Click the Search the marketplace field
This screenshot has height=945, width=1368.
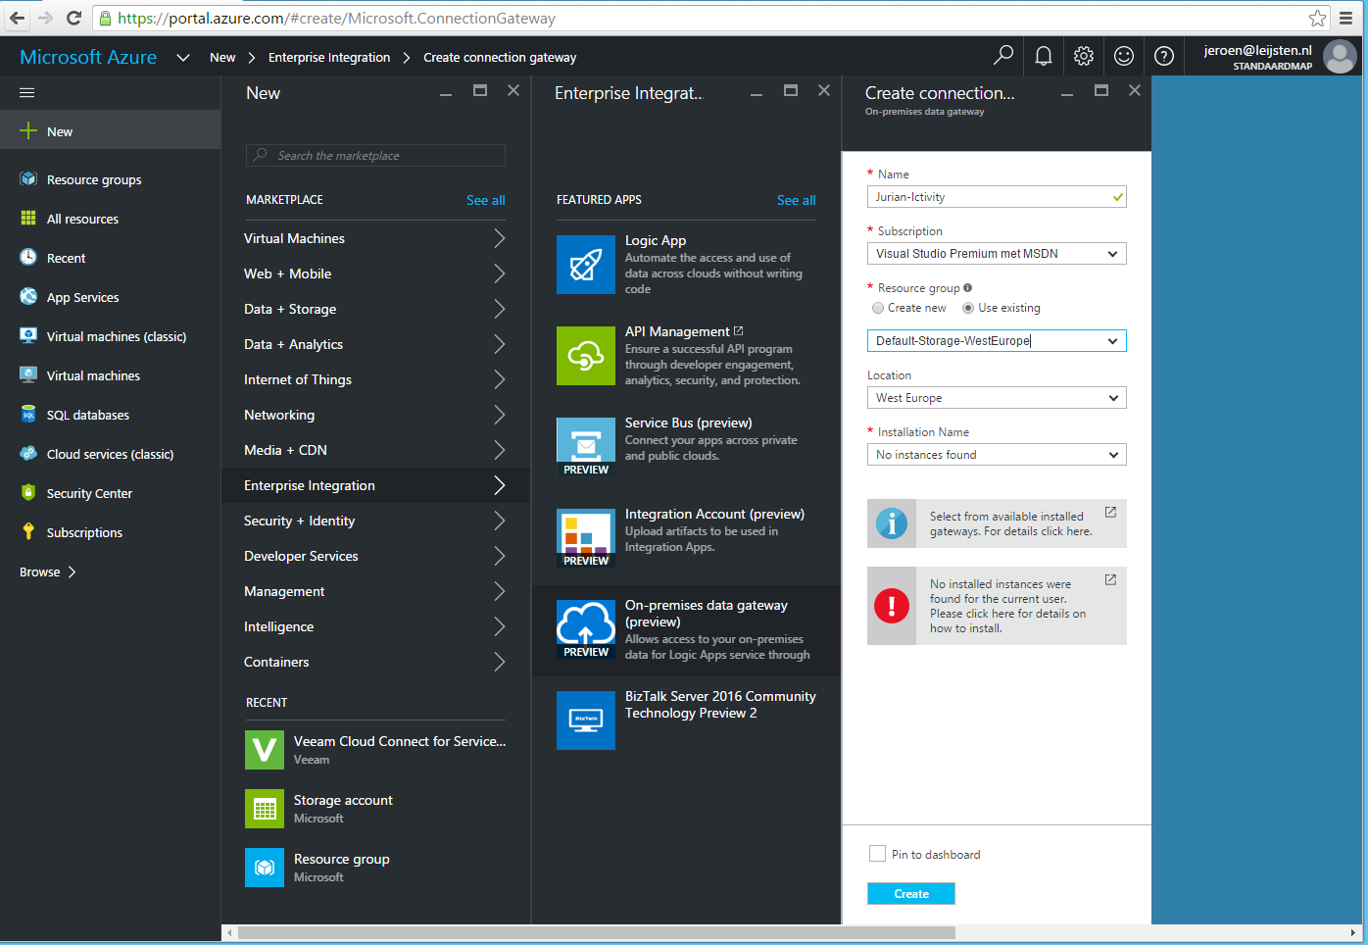(x=376, y=156)
